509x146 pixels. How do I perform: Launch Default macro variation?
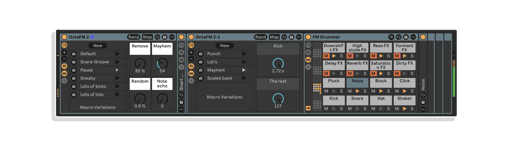pyautogui.click(x=117, y=54)
